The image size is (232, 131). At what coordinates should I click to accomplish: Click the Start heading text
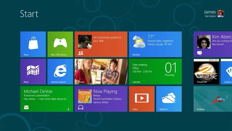click(x=29, y=14)
